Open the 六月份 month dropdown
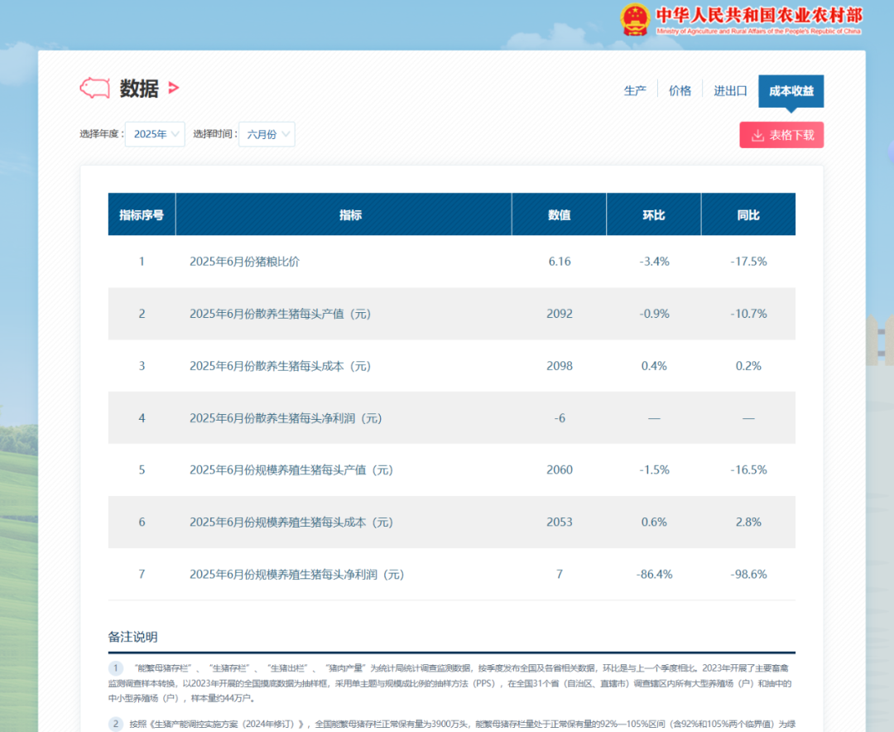The image size is (894, 732). coord(267,134)
